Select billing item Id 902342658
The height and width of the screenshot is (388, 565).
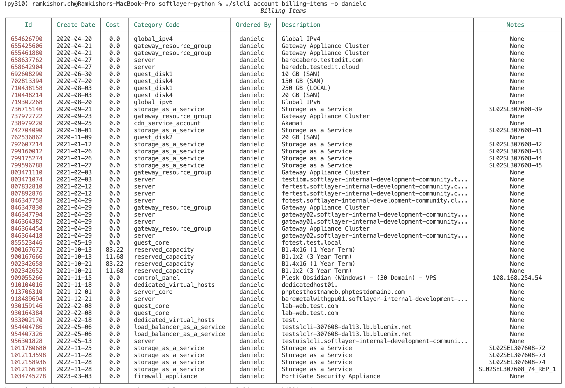pos(27,264)
